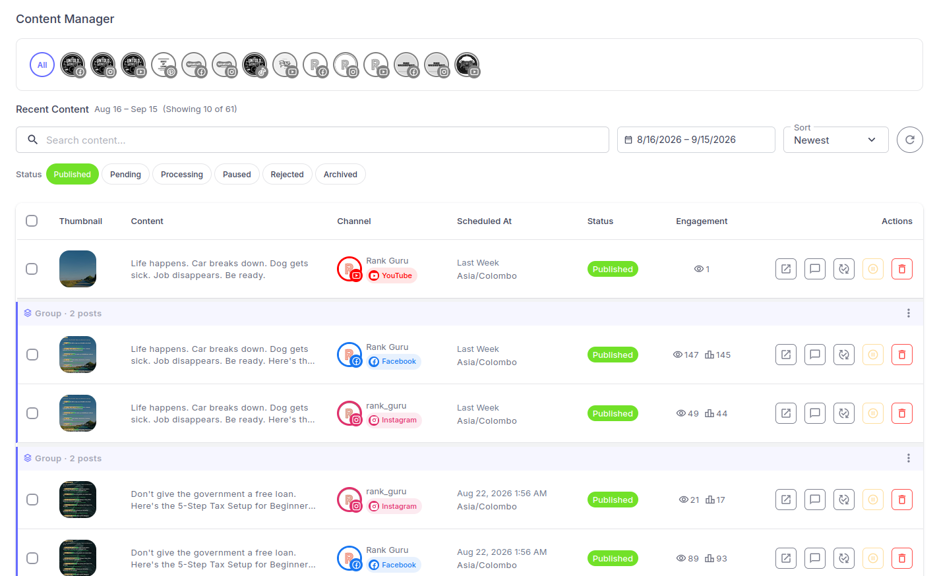Image resolution: width=937 pixels, height=576 pixels.
Task: Click the YouTube channel badge in first row
Action: 392,276
